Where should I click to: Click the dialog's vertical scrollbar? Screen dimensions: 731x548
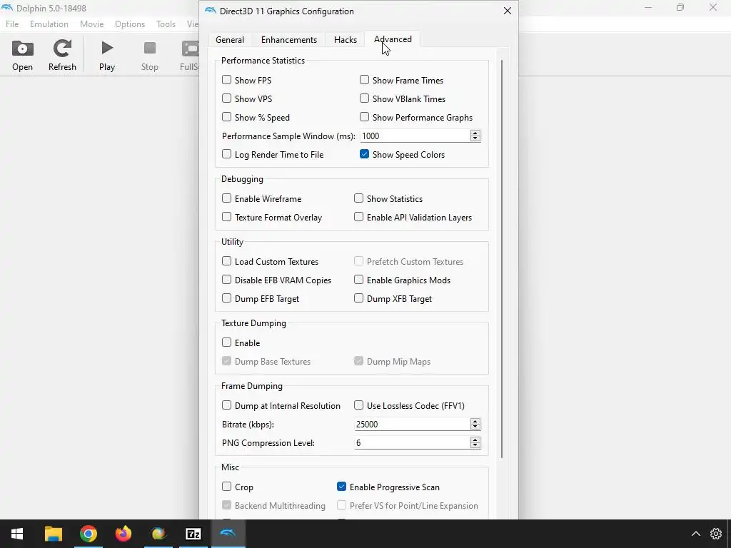pos(502,258)
